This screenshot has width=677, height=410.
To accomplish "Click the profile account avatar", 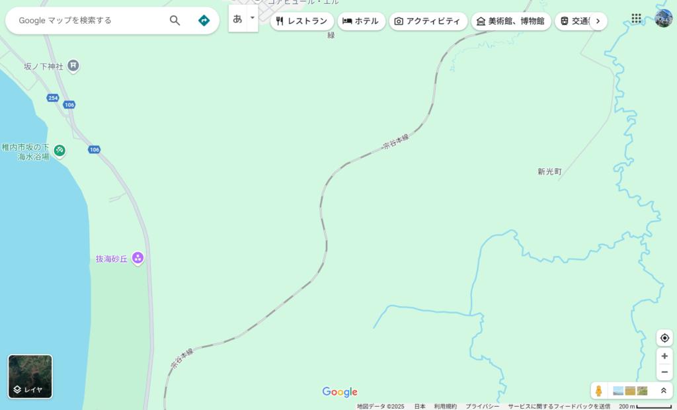I will [x=663, y=18].
